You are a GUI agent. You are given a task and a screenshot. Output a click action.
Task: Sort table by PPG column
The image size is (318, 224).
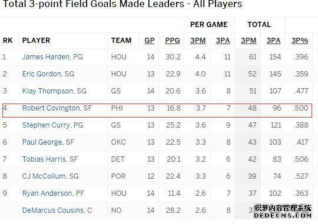[x=173, y=41]
